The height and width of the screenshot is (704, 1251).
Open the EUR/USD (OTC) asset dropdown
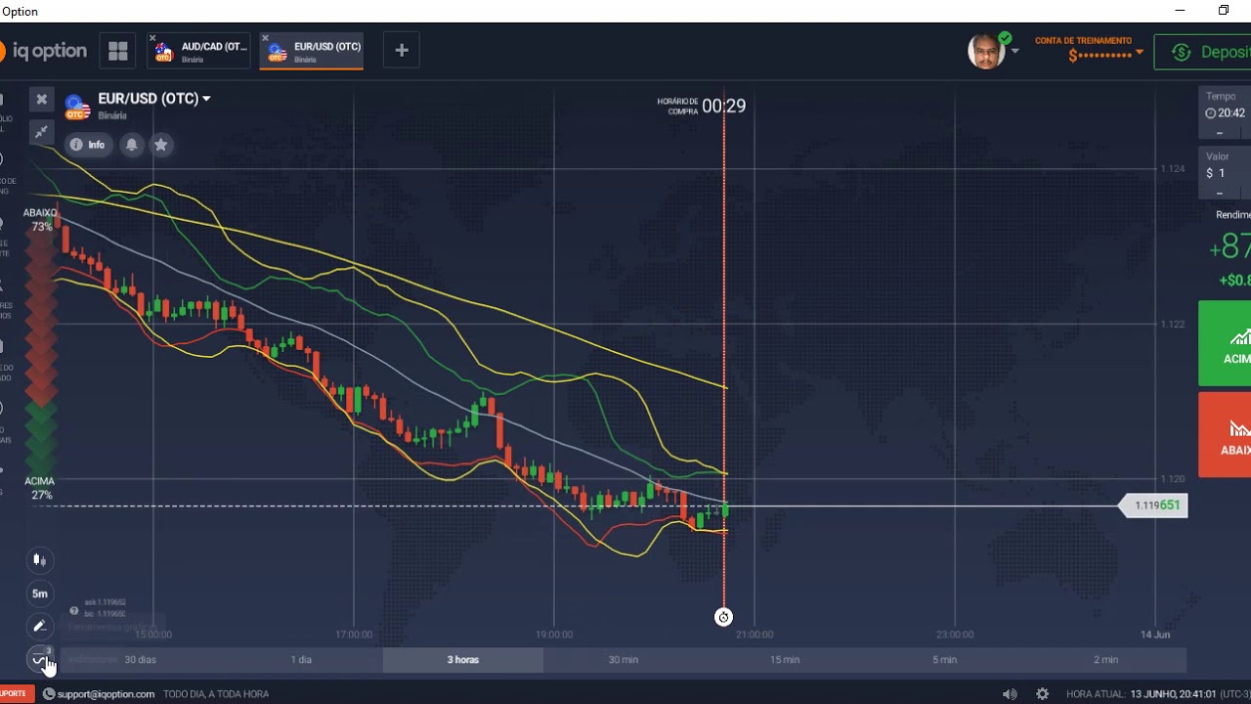153,99
